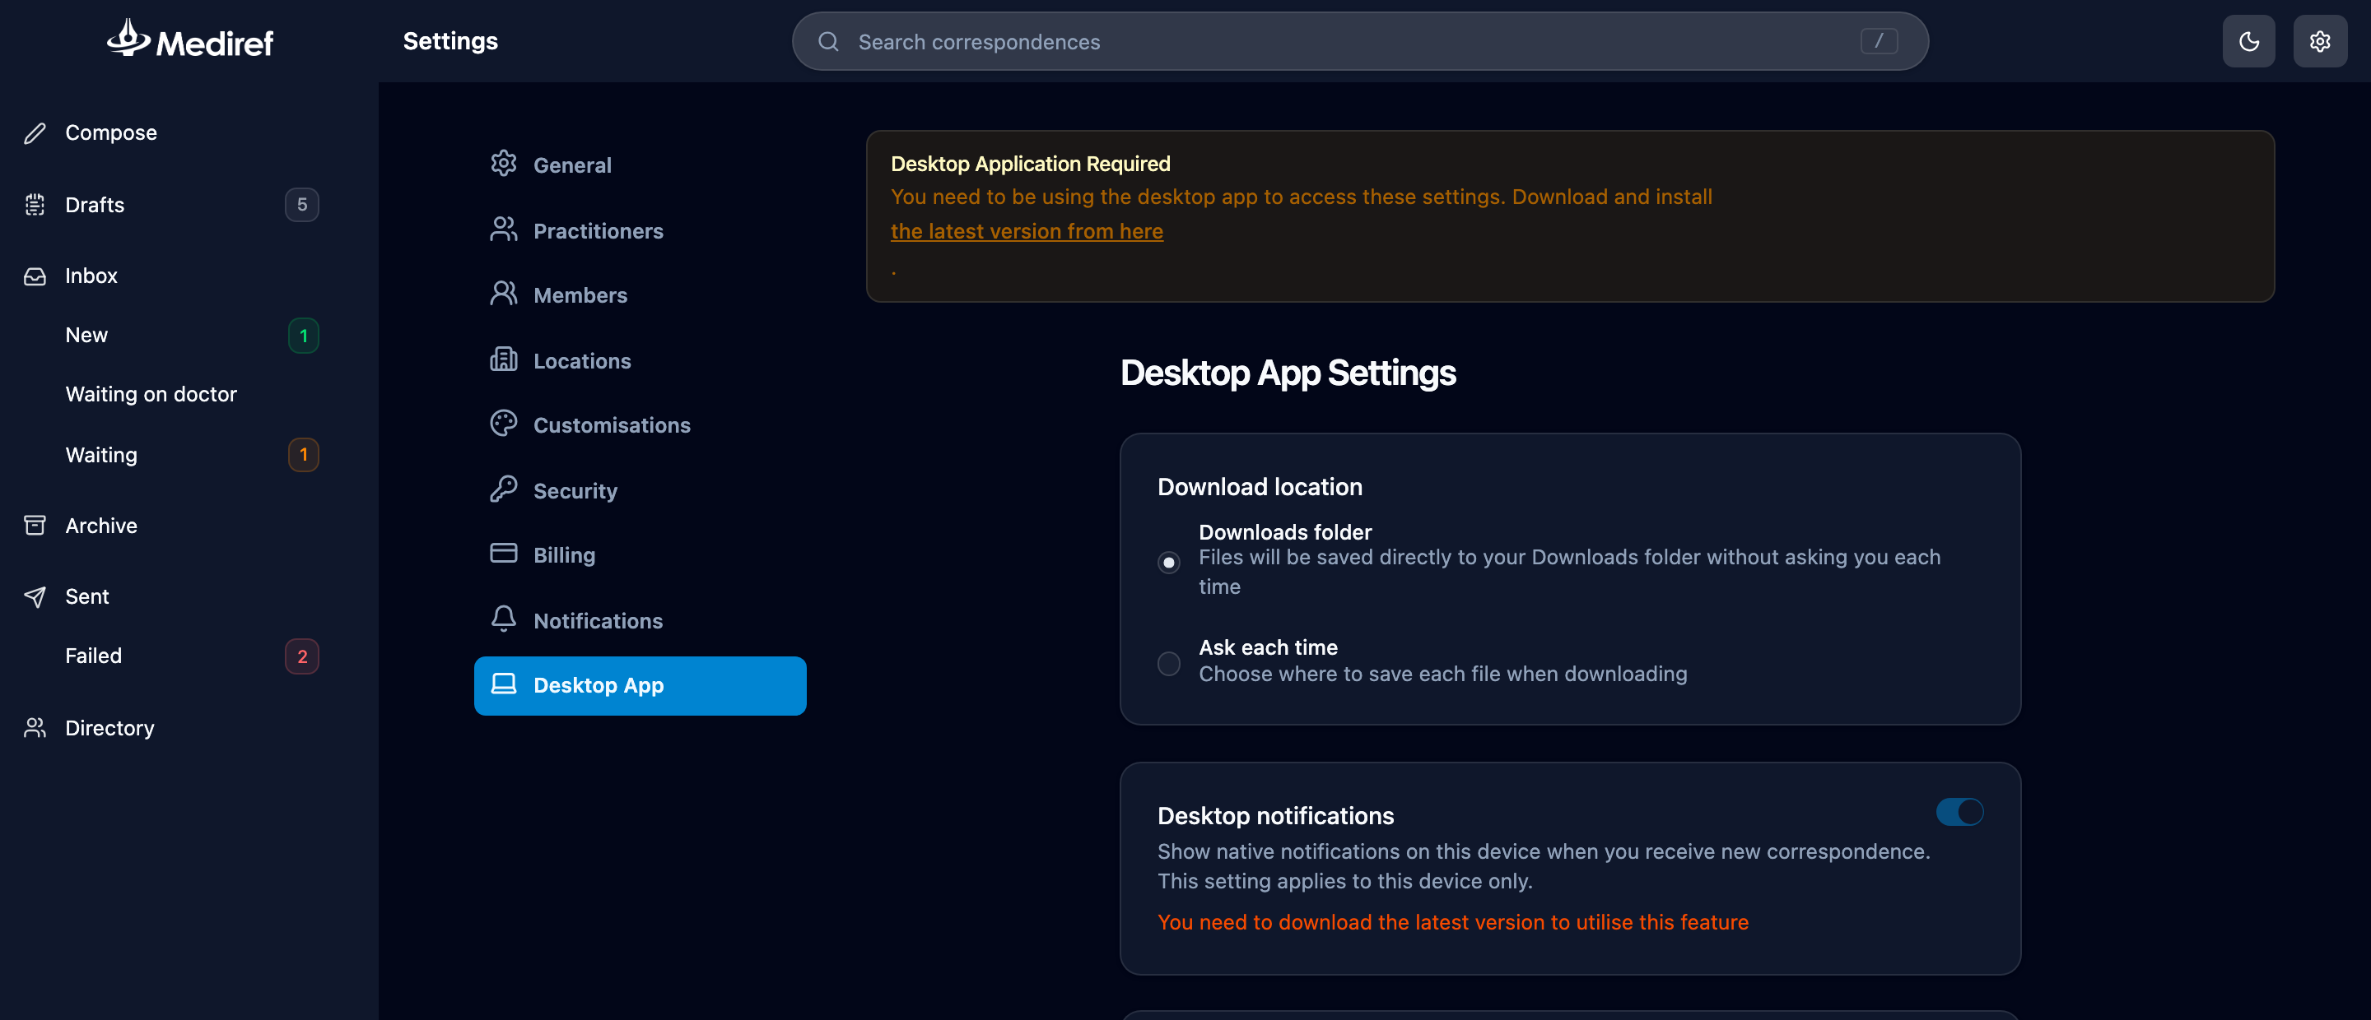Select the Ask each time radio option
2371x1020 pixels.
coord(1169,663)
